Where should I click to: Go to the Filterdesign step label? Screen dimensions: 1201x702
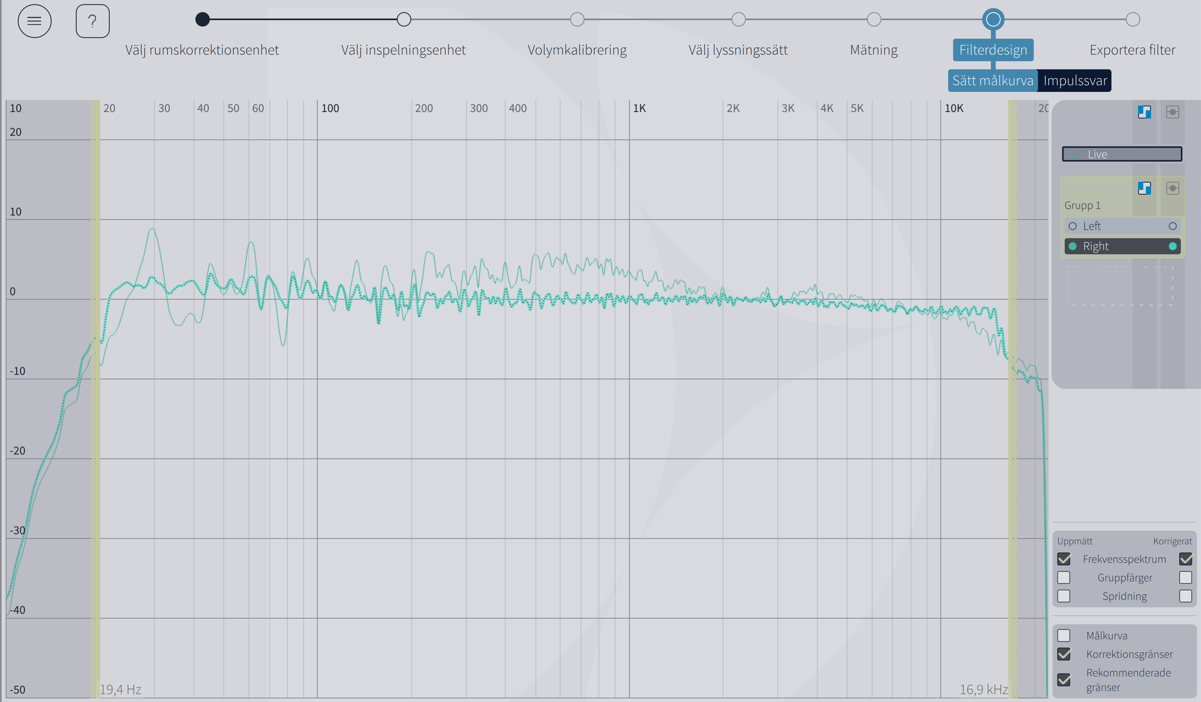[993, 50]
